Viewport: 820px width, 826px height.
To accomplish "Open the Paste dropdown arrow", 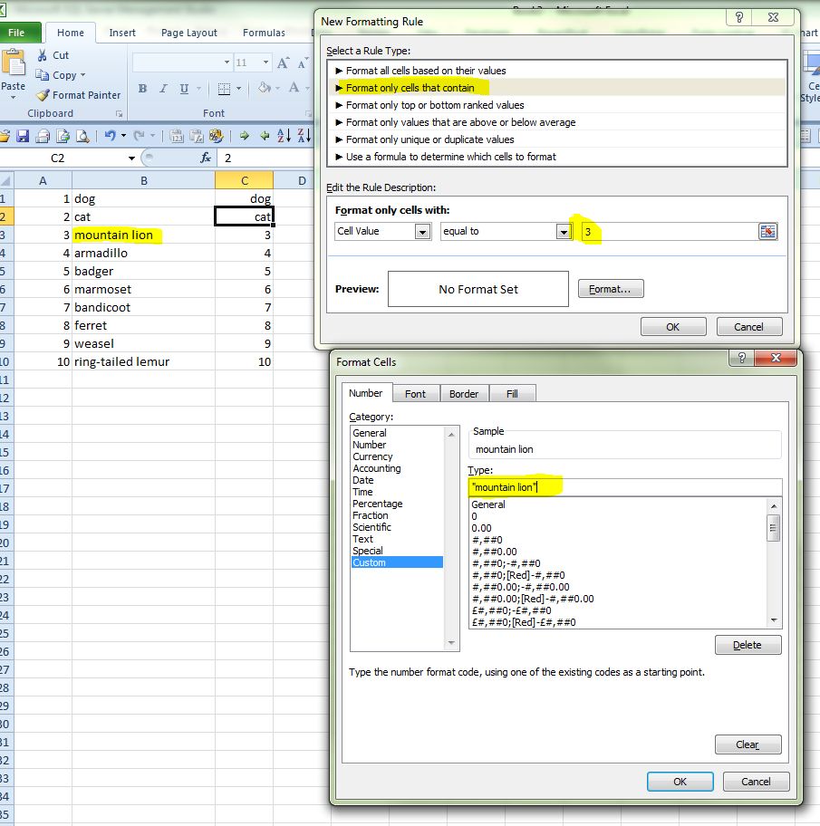I will [x=14, y=97].
